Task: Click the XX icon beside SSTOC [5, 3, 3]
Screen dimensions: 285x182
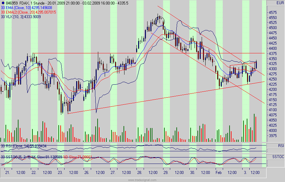Action: point(3,157)
